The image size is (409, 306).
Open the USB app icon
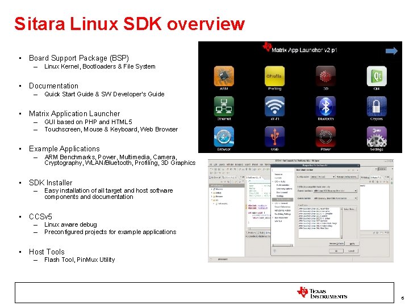274,137
